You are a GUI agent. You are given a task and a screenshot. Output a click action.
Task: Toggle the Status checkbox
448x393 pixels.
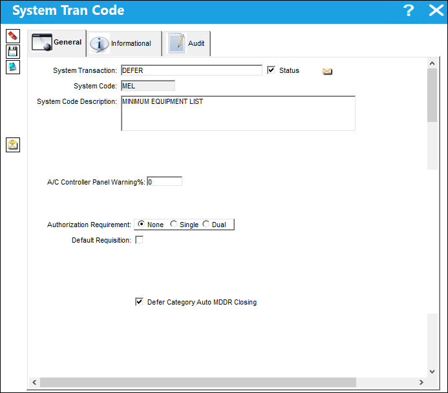tap(271, 70)
